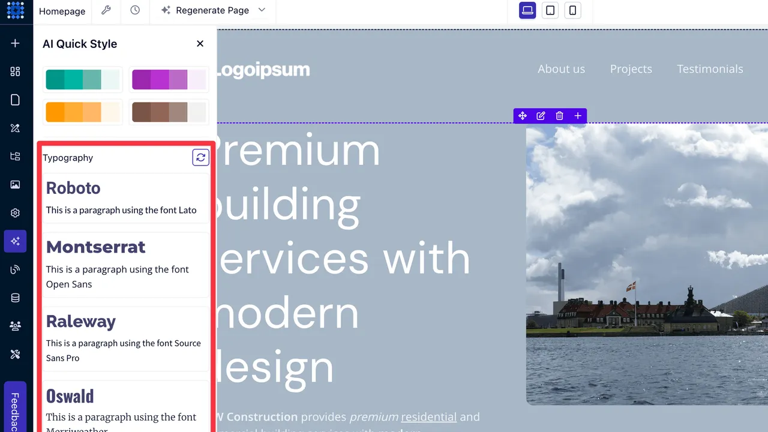Toggle the AI sparkle sidebar icon
Image resolution: width=768 pixels, height=432 pixels.
coord(16,241)
